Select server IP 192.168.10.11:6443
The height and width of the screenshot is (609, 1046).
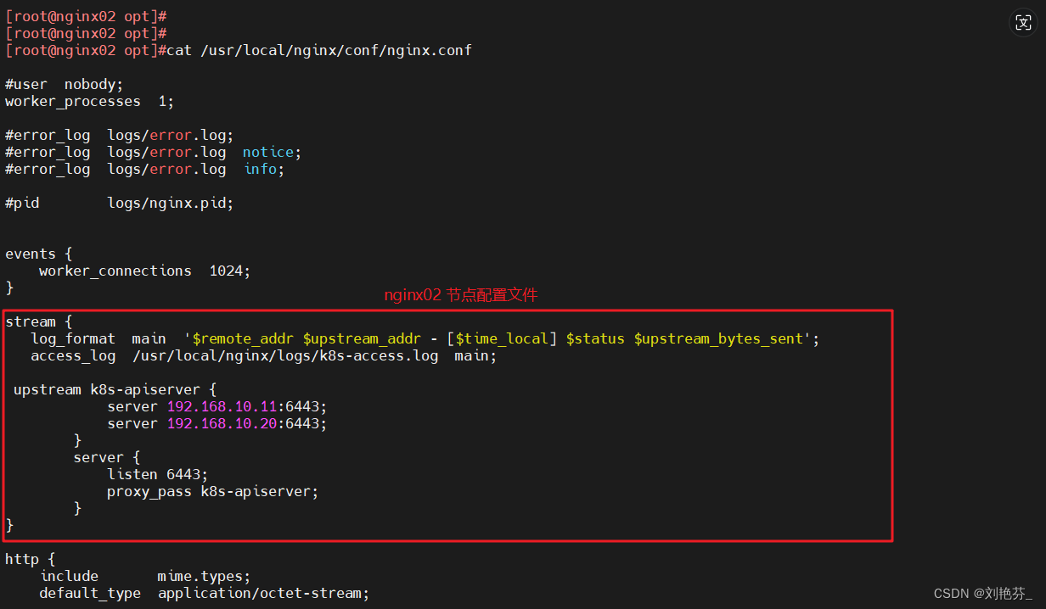pos(247,407)
